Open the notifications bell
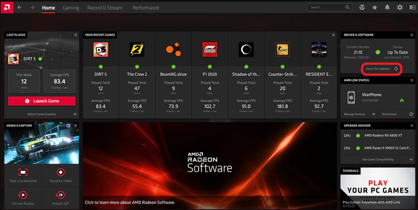This screenshot has width=418, height=210. 387,7
